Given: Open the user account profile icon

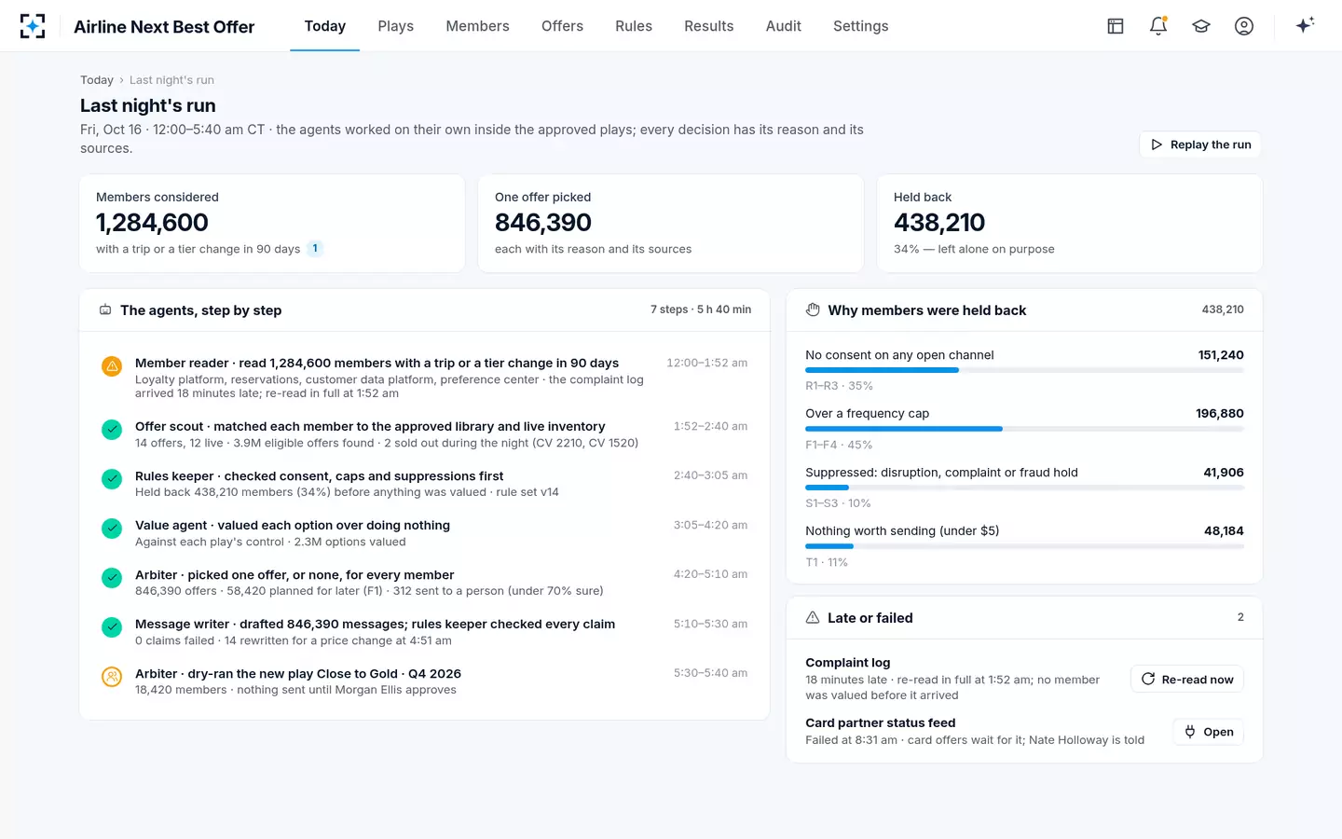Looking at the screenshot, I should (x=1244, y=26).
